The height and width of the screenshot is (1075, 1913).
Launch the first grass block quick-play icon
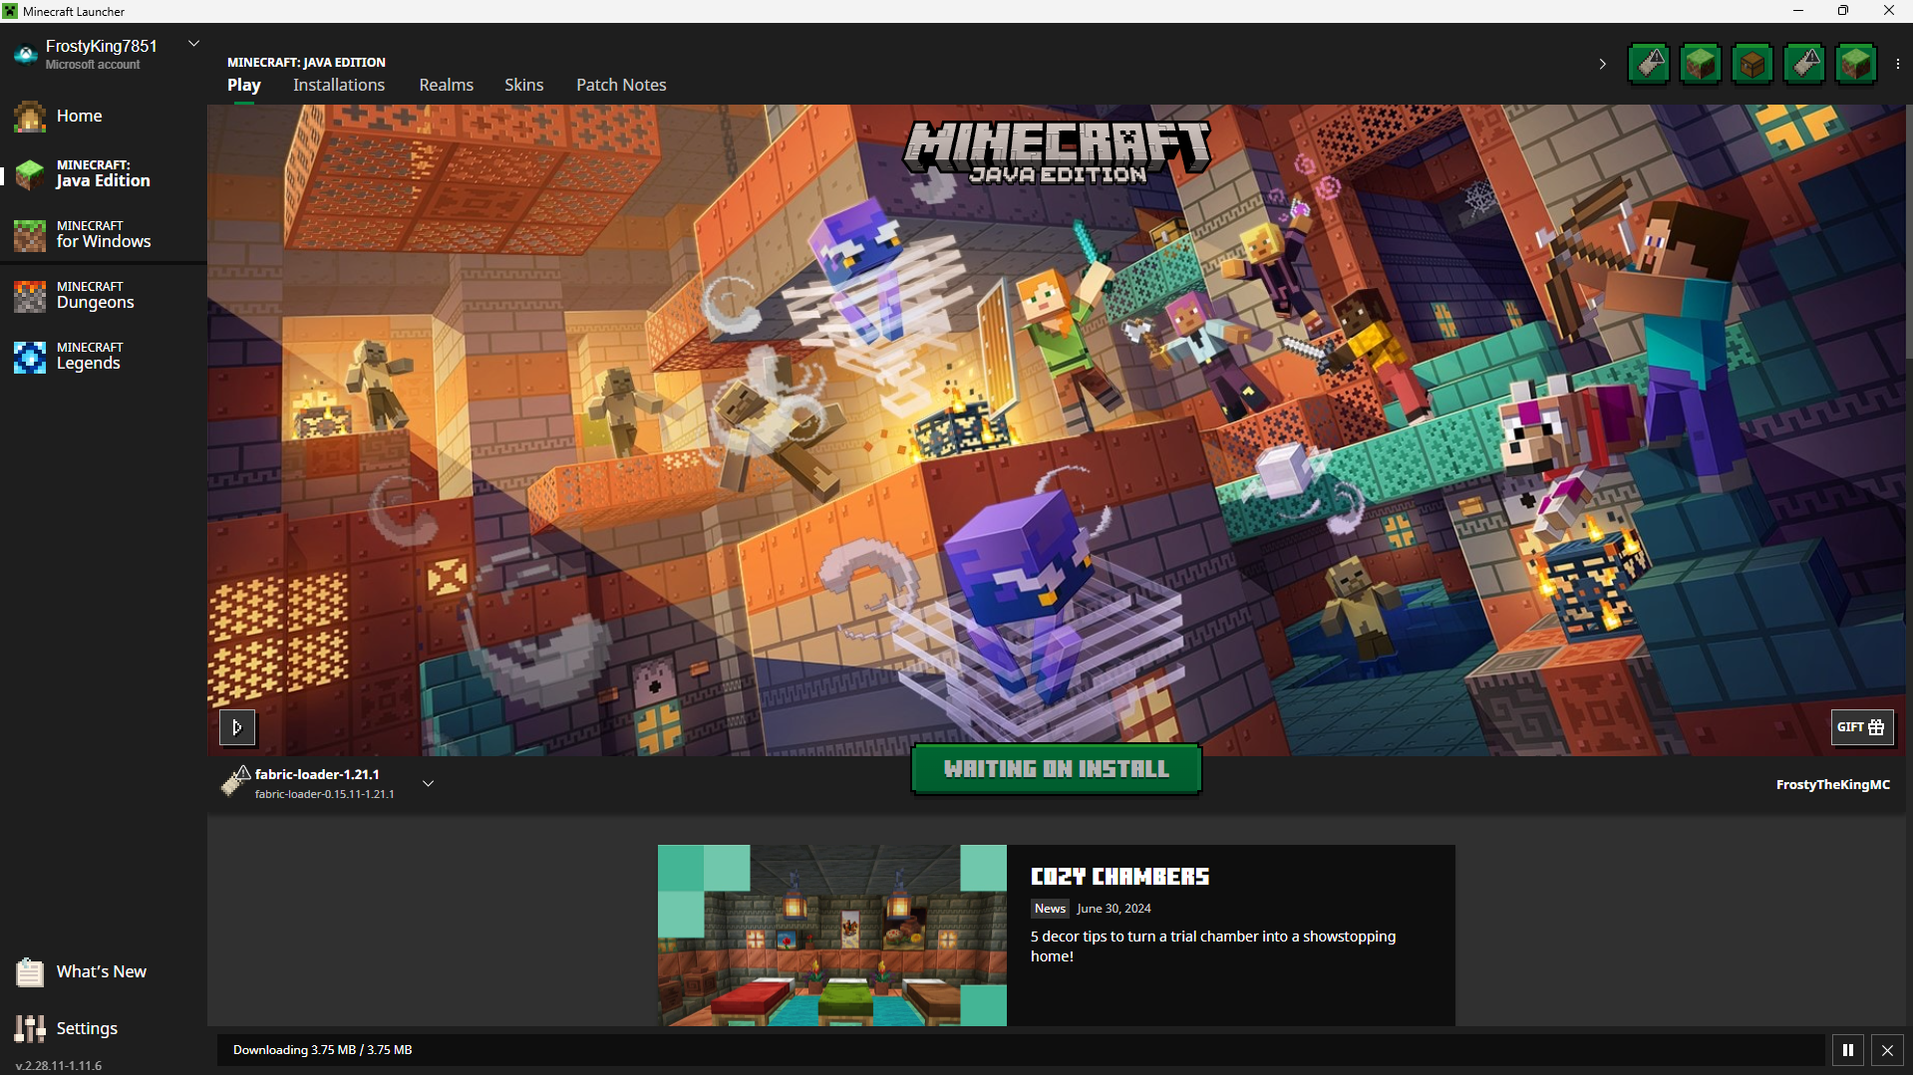(x=1701, y=64)
